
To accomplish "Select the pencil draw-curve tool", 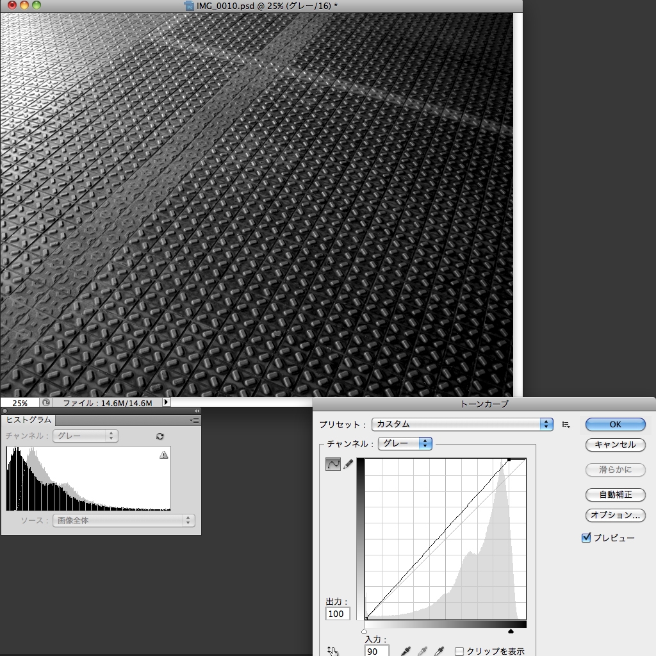I will pyautogui.click(x=348, y=465).
